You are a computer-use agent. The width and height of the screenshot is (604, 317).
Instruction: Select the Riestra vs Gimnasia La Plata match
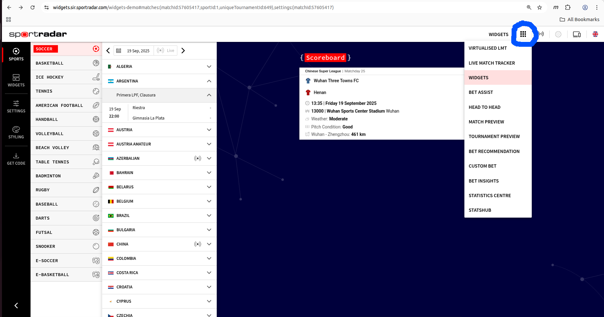(159, 113)
